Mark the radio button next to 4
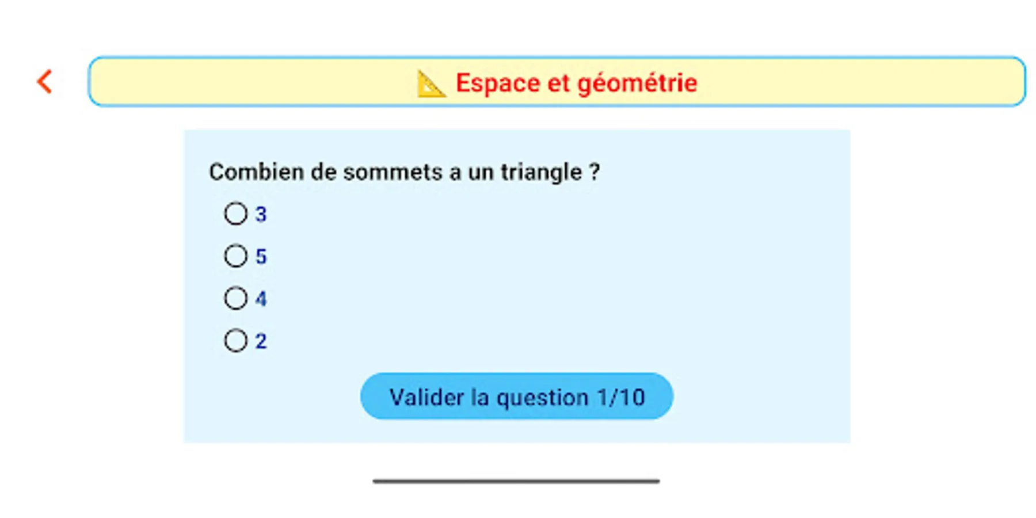 point(235,298)
